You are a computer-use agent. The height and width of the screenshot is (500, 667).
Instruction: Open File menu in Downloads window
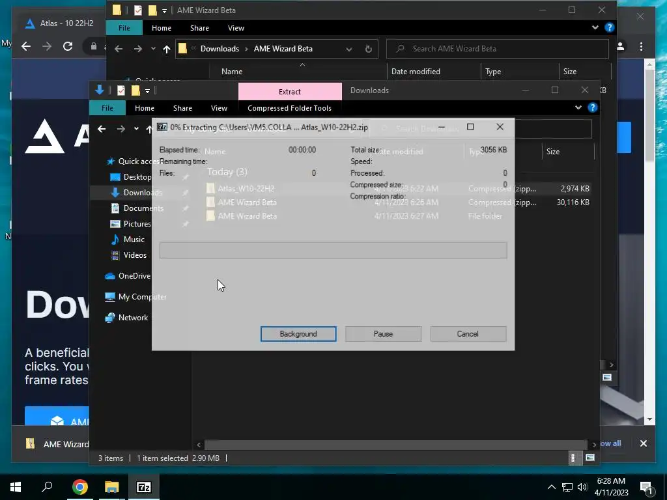tap(107, 108)
